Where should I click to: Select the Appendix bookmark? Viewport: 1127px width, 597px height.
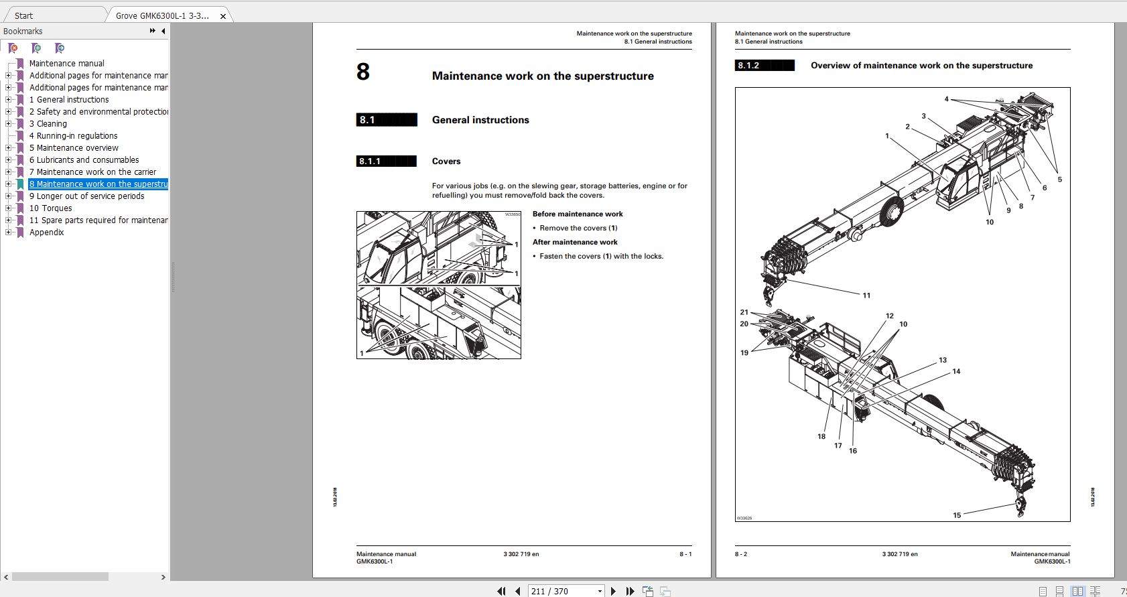click(47, 233)
